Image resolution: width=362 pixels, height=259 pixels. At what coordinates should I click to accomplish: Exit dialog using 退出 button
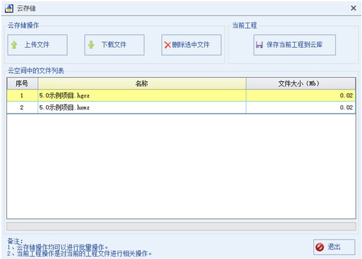pos(334,247)
